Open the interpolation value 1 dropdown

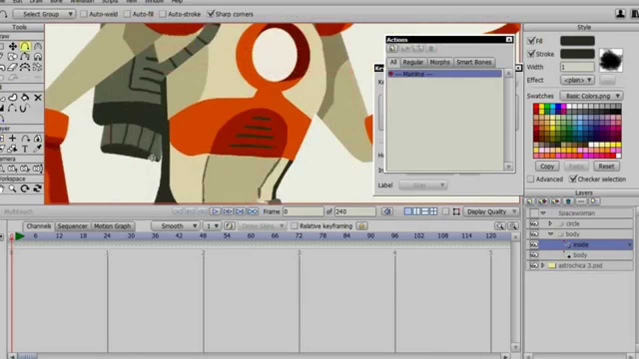[212, 226]
